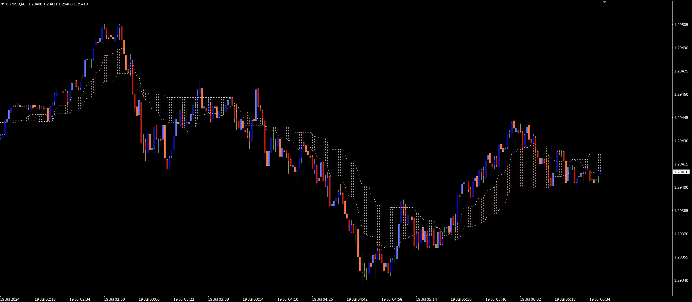Screen dimensions: 692x302
Task: Click the OHLC quote values in chart header
Action: pos(58,4)
